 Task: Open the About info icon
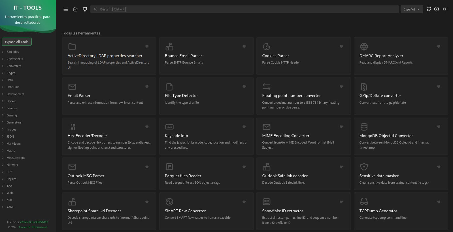[x=437, y=9]
